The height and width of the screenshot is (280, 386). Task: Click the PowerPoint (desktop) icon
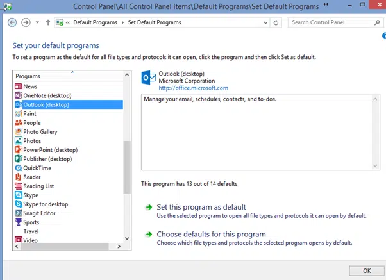click(19, 150)
